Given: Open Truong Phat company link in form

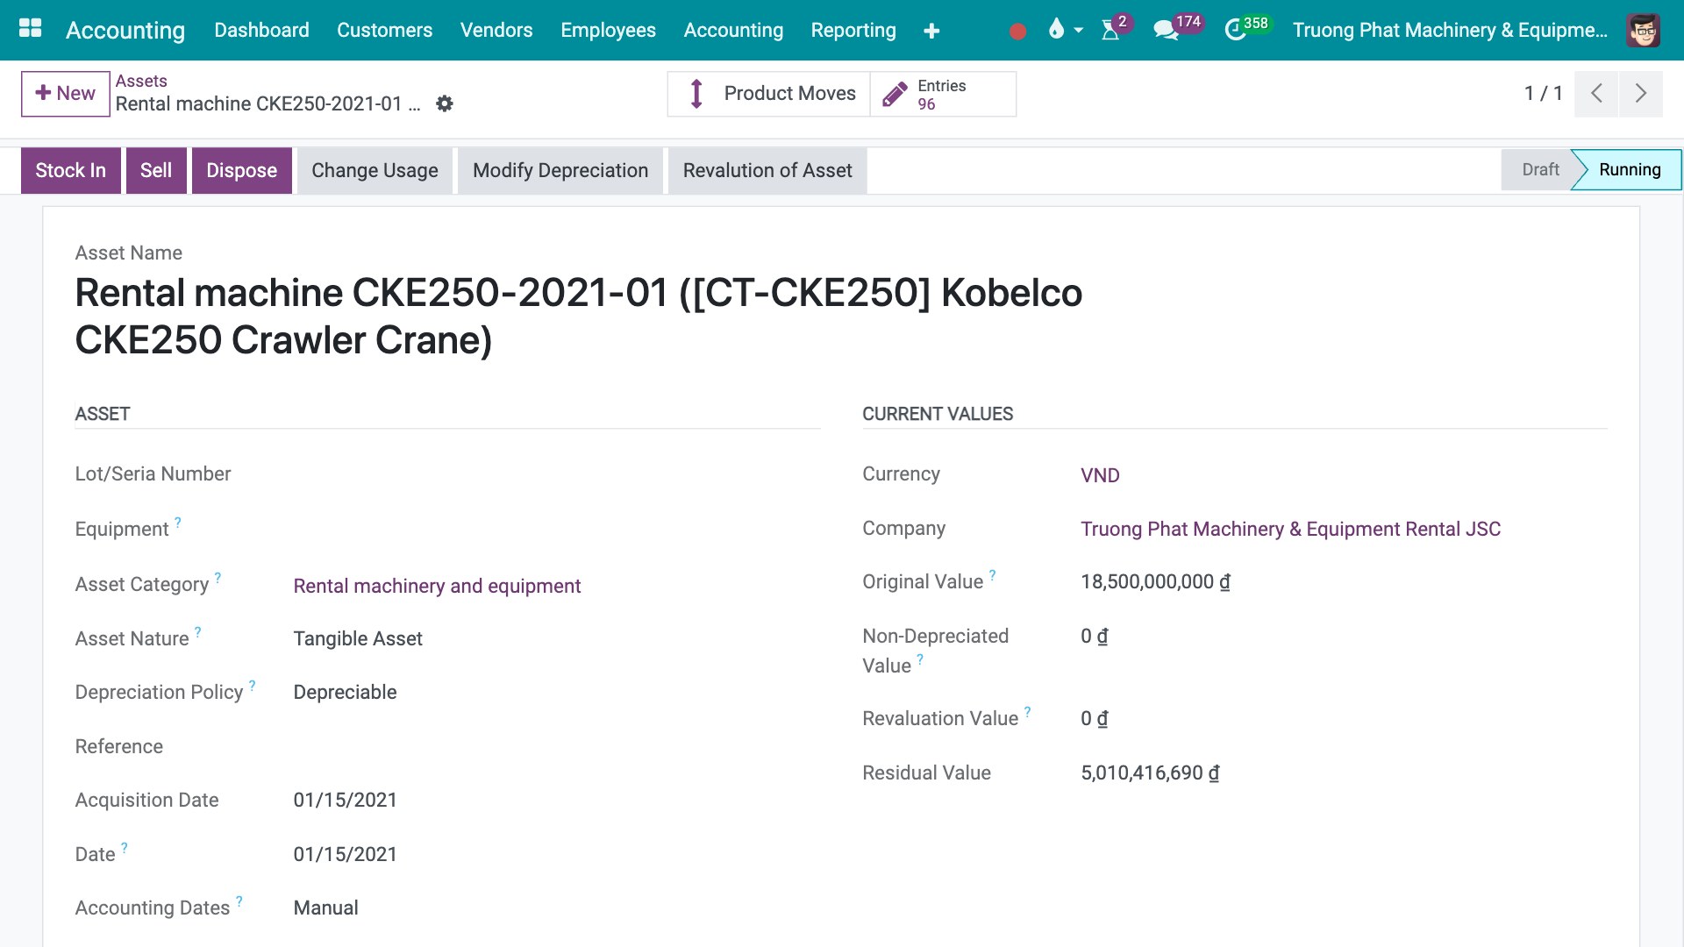Looking at the screenshot, I should pos(1290,529).
